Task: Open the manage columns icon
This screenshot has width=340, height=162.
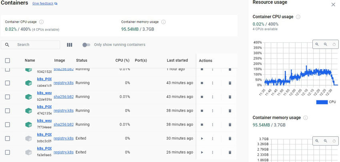Action: tap(70, 45)
